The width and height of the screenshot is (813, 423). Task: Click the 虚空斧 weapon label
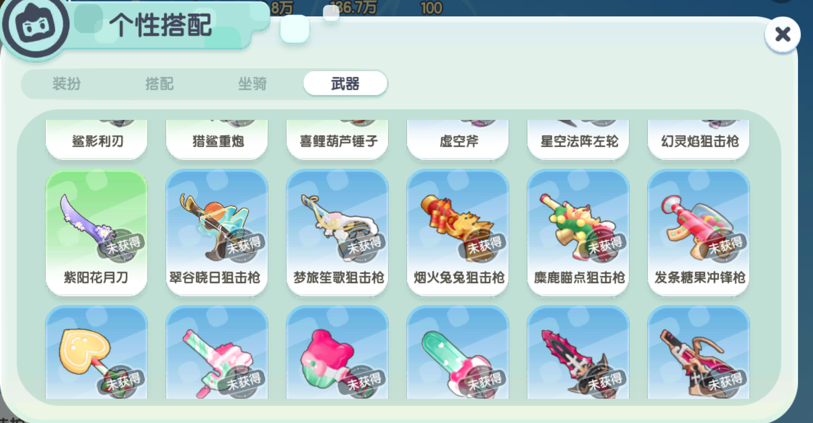point(459,141)
